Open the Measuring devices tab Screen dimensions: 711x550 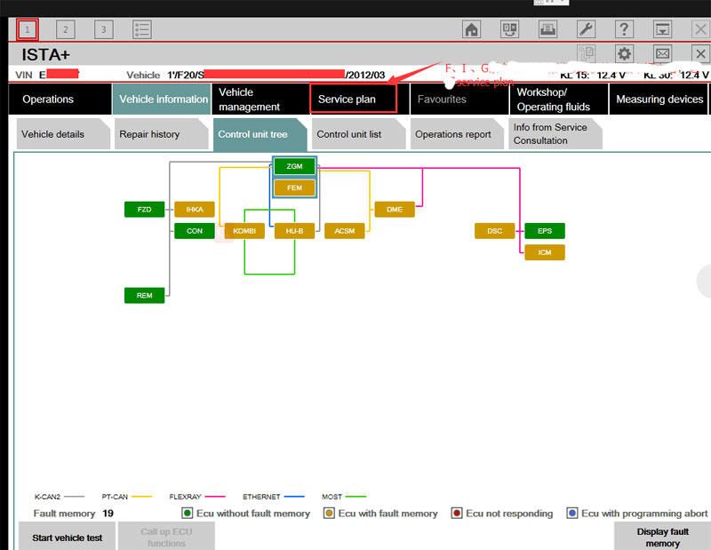point(659,100)
